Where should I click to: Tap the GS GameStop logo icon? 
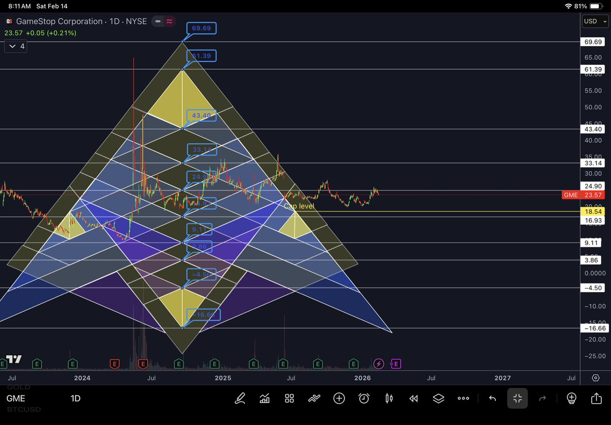(x=9, y=21)
